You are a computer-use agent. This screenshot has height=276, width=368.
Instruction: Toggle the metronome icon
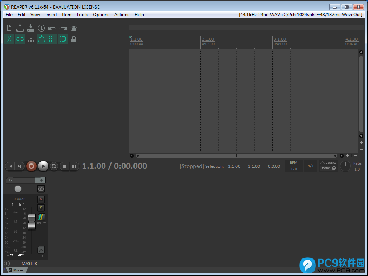coord(74,28)
